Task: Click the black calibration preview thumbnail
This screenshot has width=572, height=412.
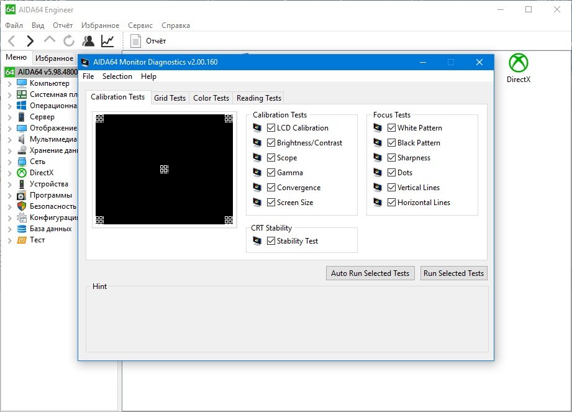Action: point(164,169)
